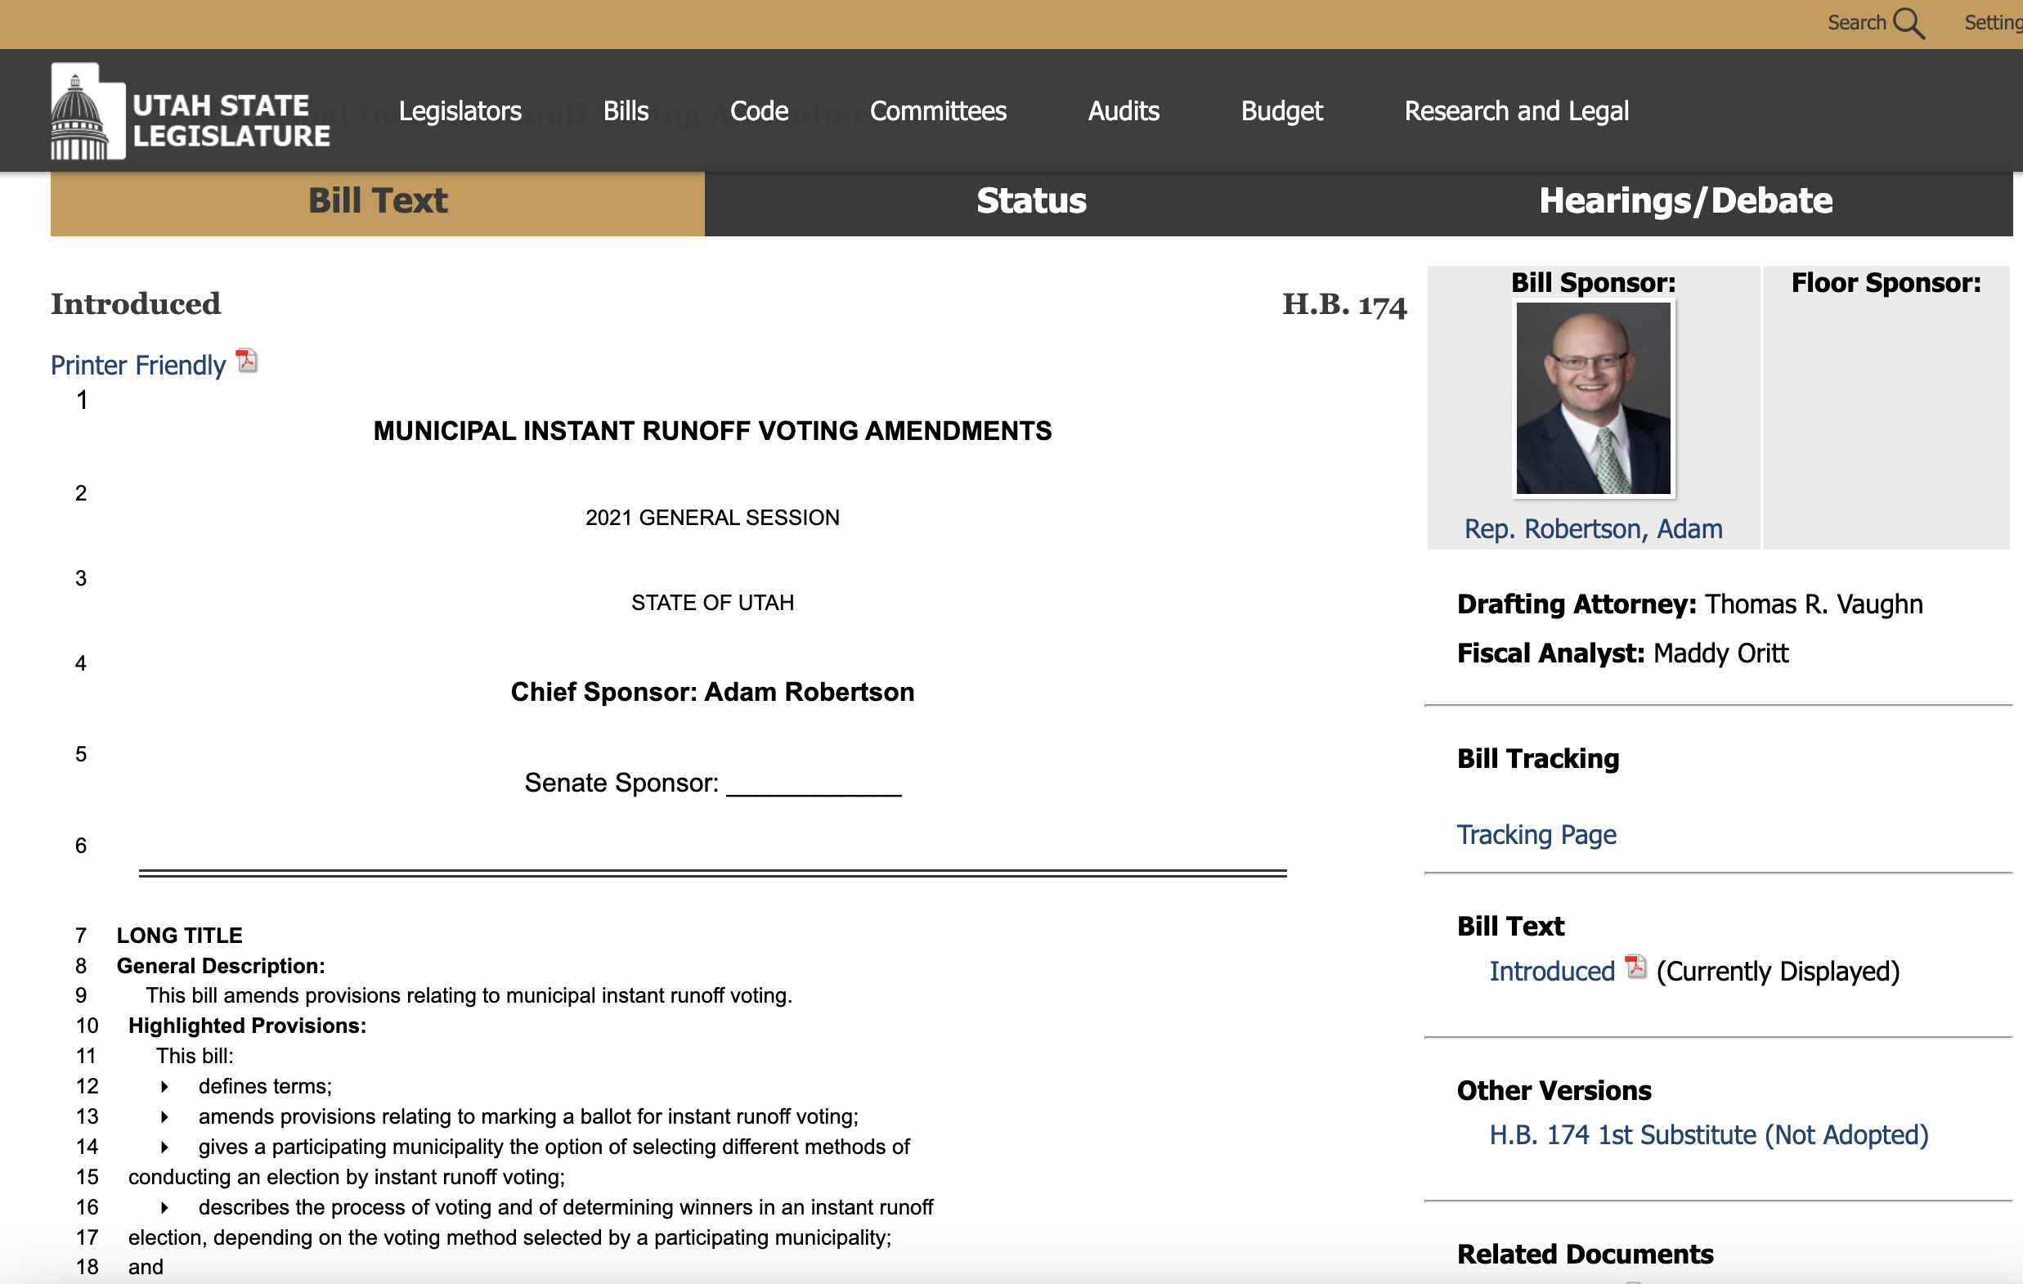Click the Introduced bill text link
This screenshot has height=1284, width=2023.
[1552, 972]
